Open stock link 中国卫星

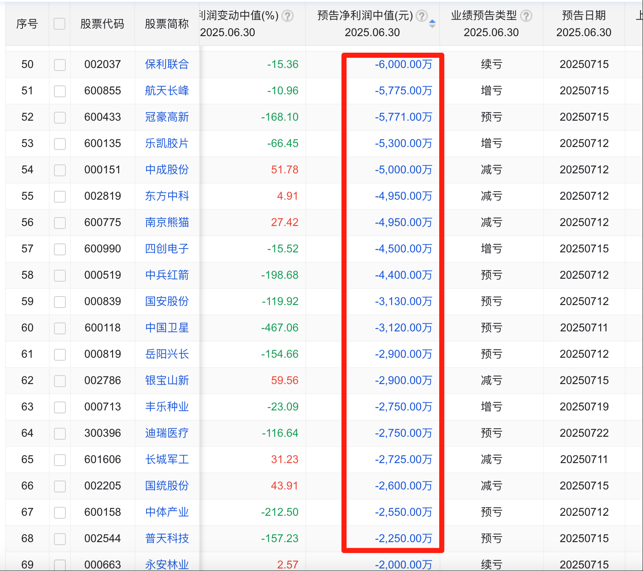click(167, 328)
